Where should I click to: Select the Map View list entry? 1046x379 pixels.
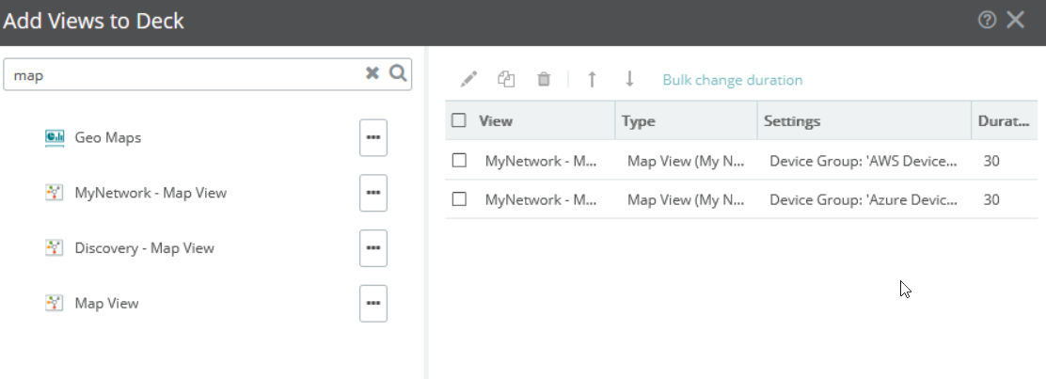coord(106,304)
